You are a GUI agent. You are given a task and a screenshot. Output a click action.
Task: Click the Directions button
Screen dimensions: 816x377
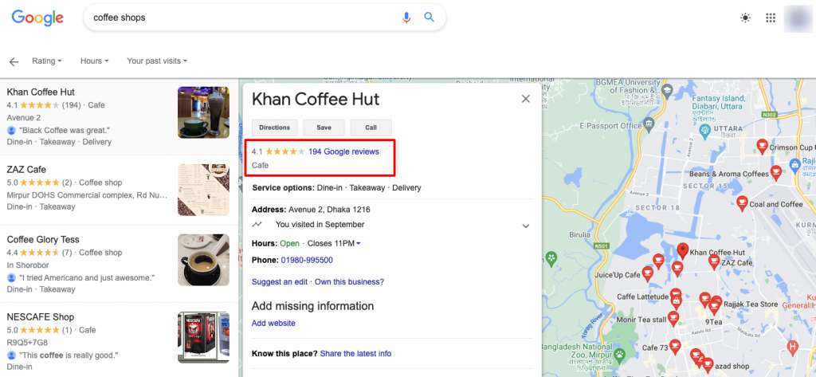tap(275, 128)
